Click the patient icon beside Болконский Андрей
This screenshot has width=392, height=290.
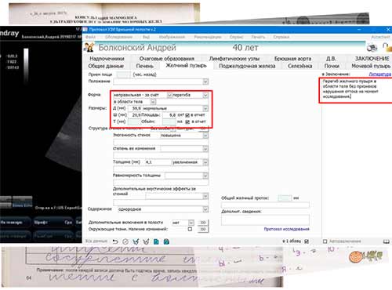89,47
